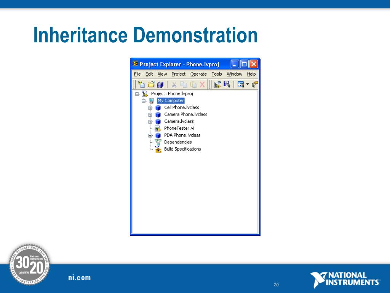Screen dimensions: 390x293
Task: Open the Window menu
Action: pyautogui.click(x=234, y=74)
